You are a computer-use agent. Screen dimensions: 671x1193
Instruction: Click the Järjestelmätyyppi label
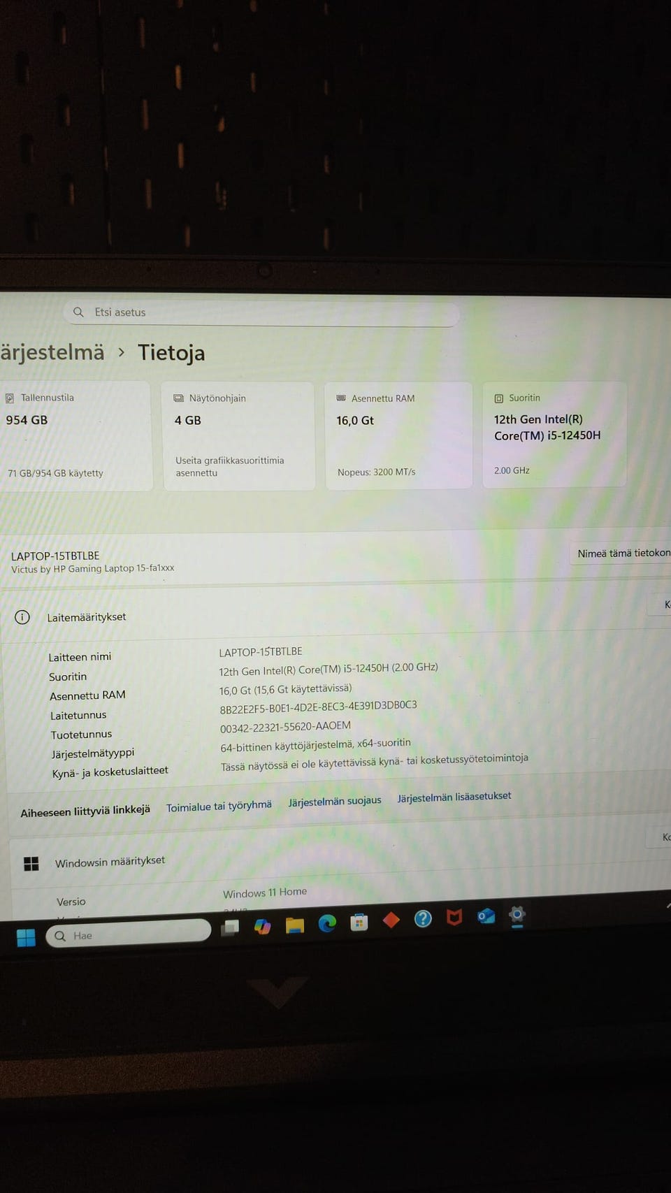pos(92,753)
